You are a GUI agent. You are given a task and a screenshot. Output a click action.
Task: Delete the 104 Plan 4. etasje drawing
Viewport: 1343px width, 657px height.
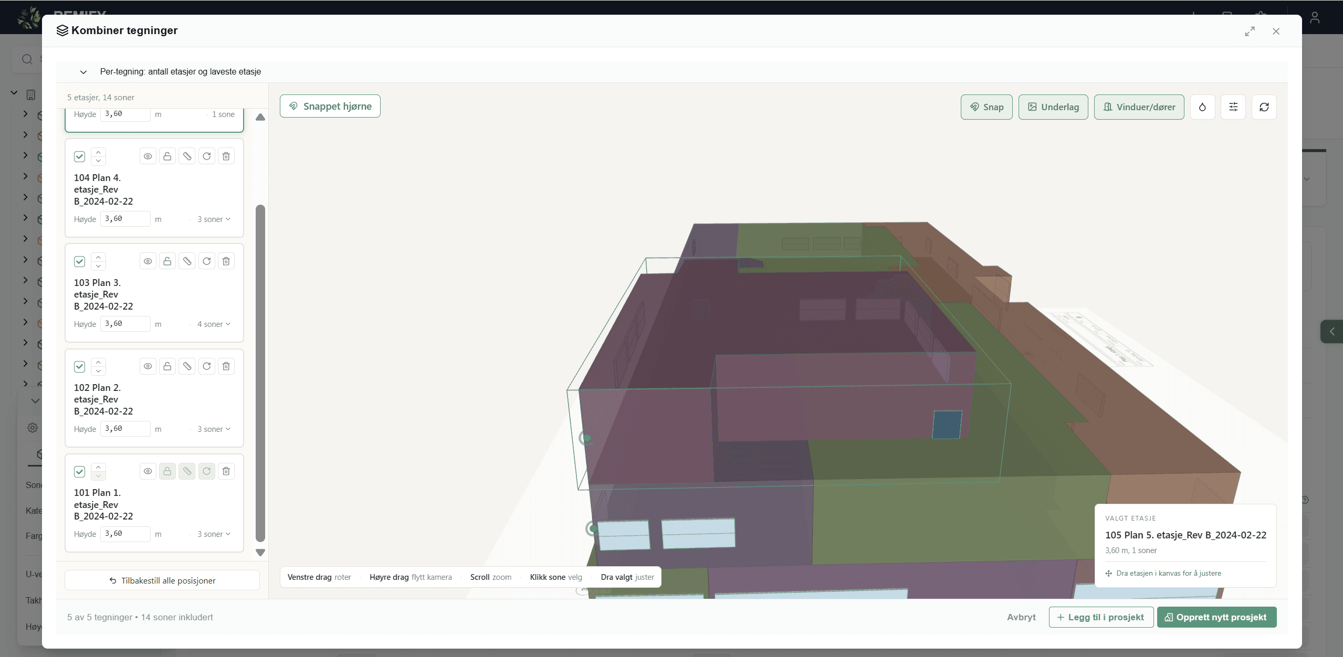pos(226,156)
